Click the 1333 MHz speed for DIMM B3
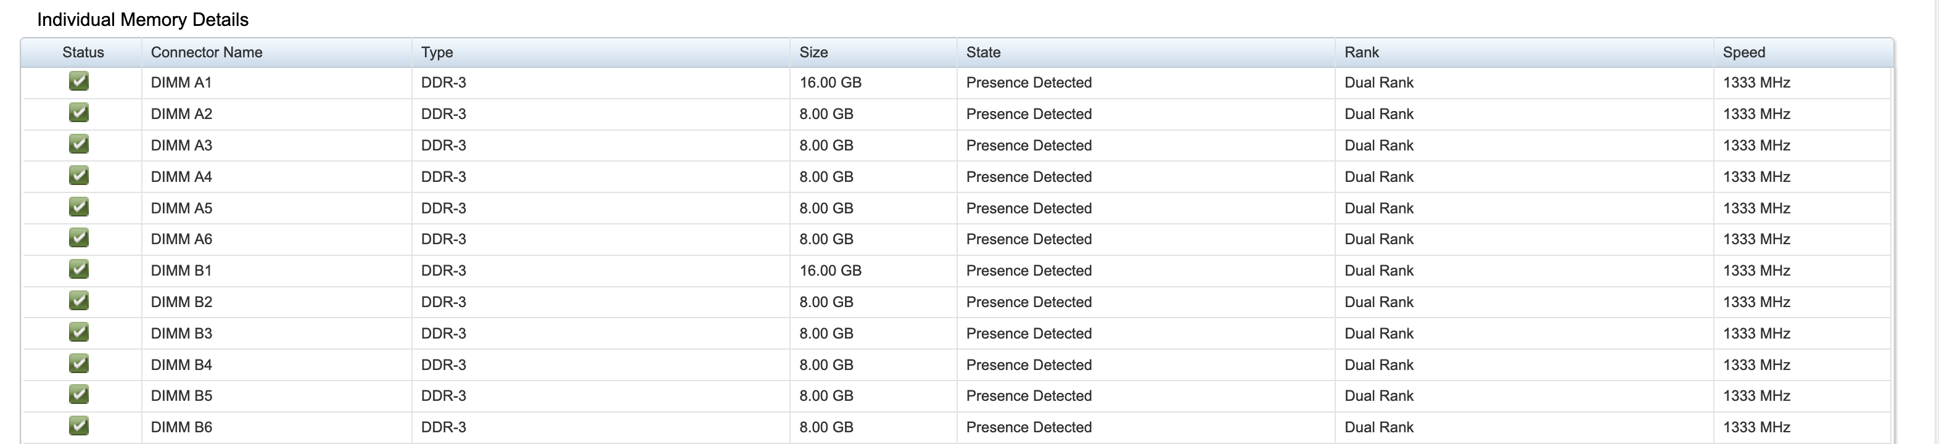The width and height of the screenshot is (1939, 444). (1756, 334)
